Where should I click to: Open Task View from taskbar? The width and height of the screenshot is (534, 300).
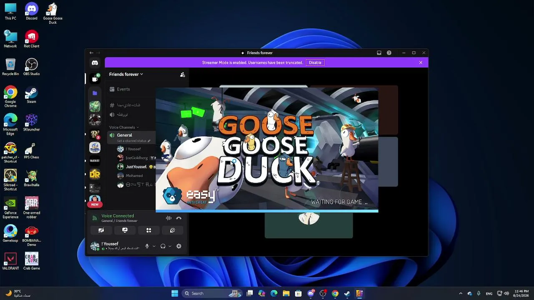point(249,293)
